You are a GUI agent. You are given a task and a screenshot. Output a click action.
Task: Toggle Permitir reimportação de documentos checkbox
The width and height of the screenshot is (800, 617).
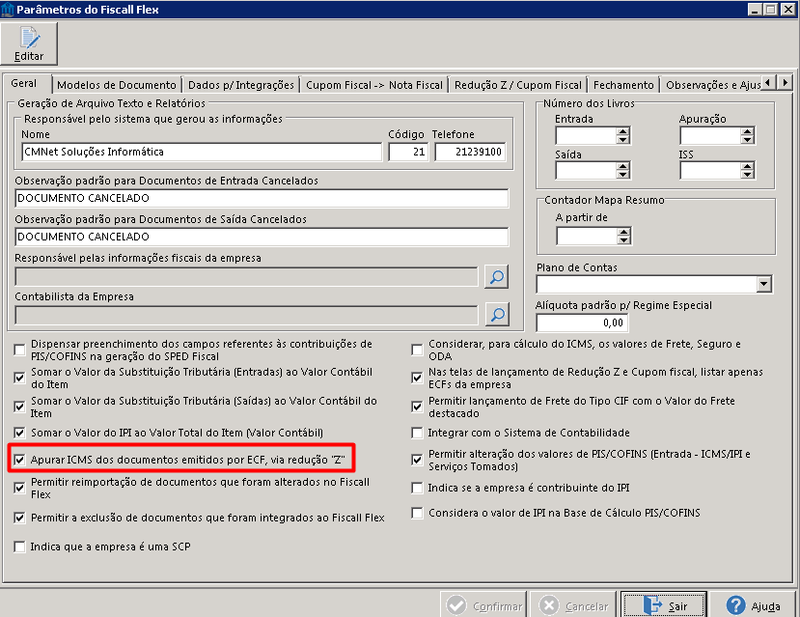pos(20,488)
